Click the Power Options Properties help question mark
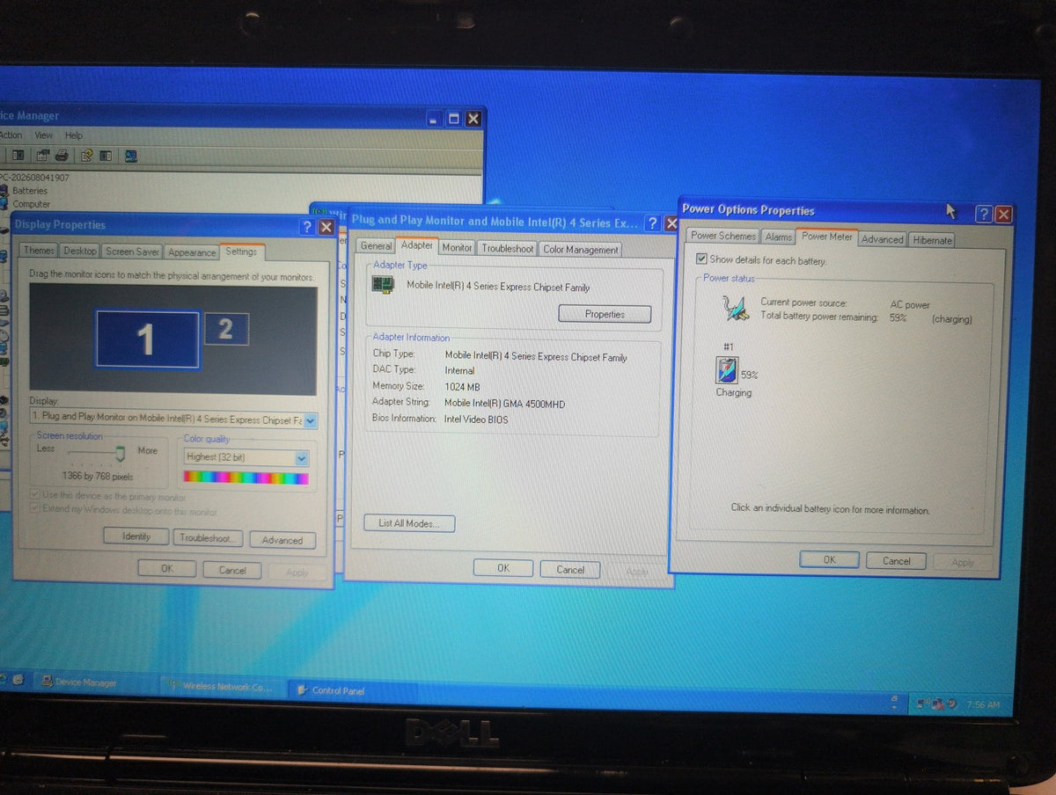 pos(984,214)
